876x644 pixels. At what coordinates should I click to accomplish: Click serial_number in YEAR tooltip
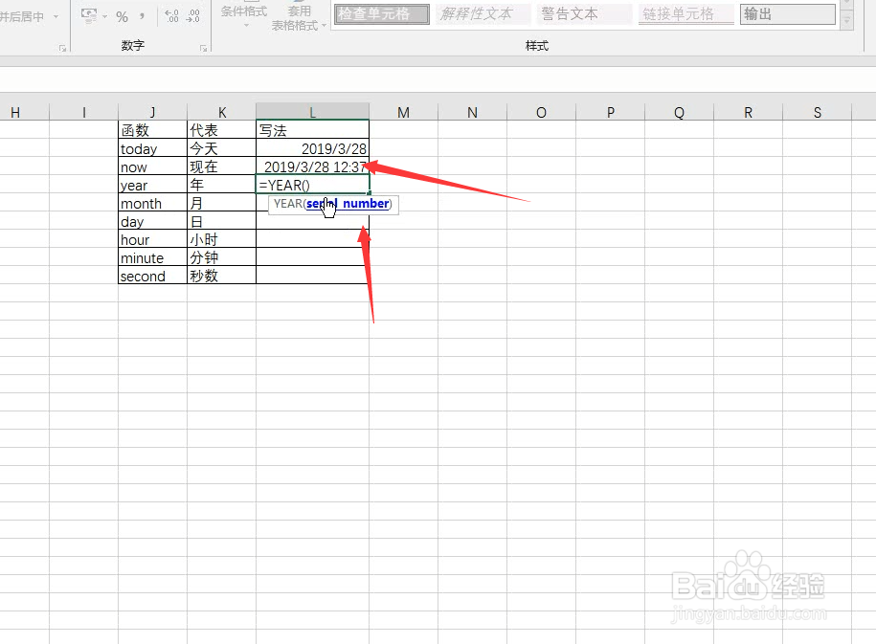(348, 204)
